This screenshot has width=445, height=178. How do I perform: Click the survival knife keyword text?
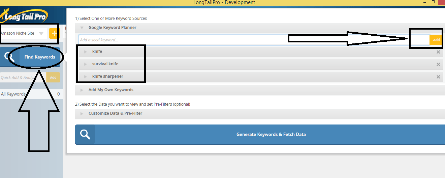tap(105, 64)
